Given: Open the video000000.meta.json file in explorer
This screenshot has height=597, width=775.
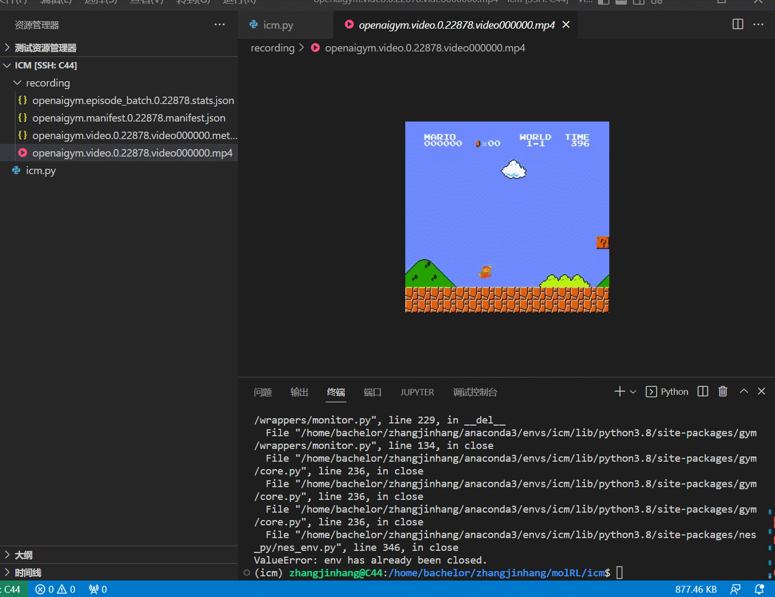Looking at the screenshot, I should coord(119,135).
